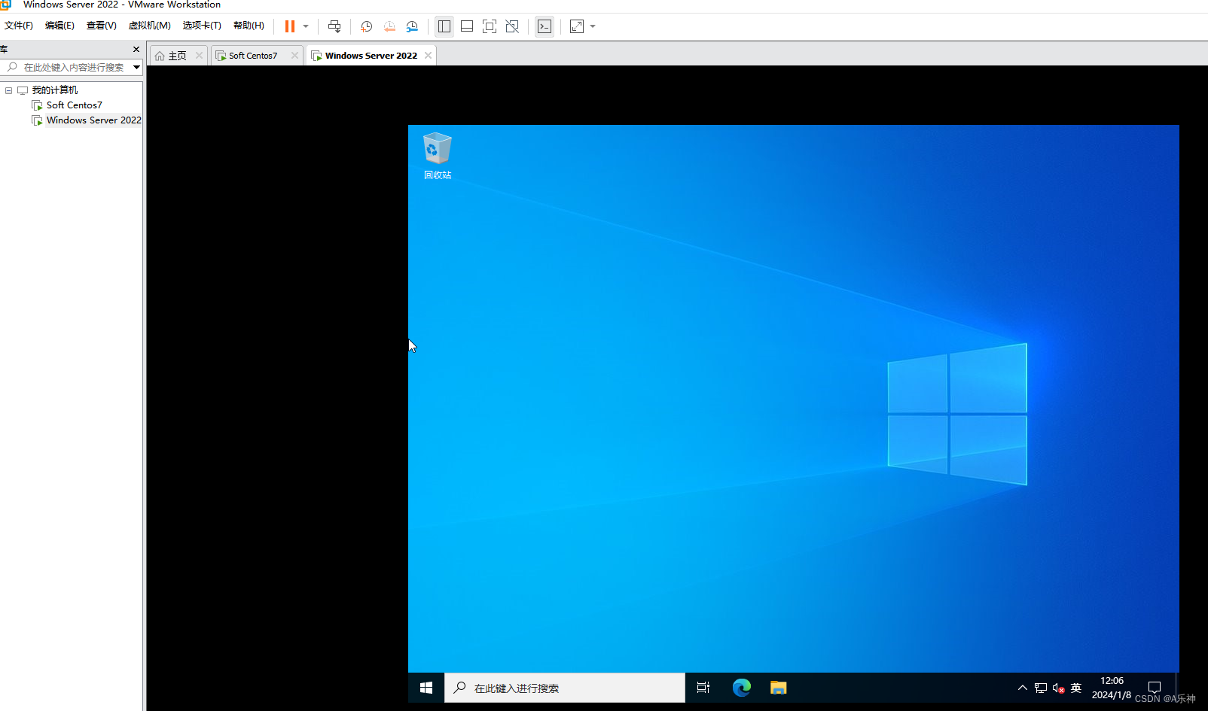Open the 文件(F) menu
This screenshot has height=711, width=1208.
(x=19, y=26)
